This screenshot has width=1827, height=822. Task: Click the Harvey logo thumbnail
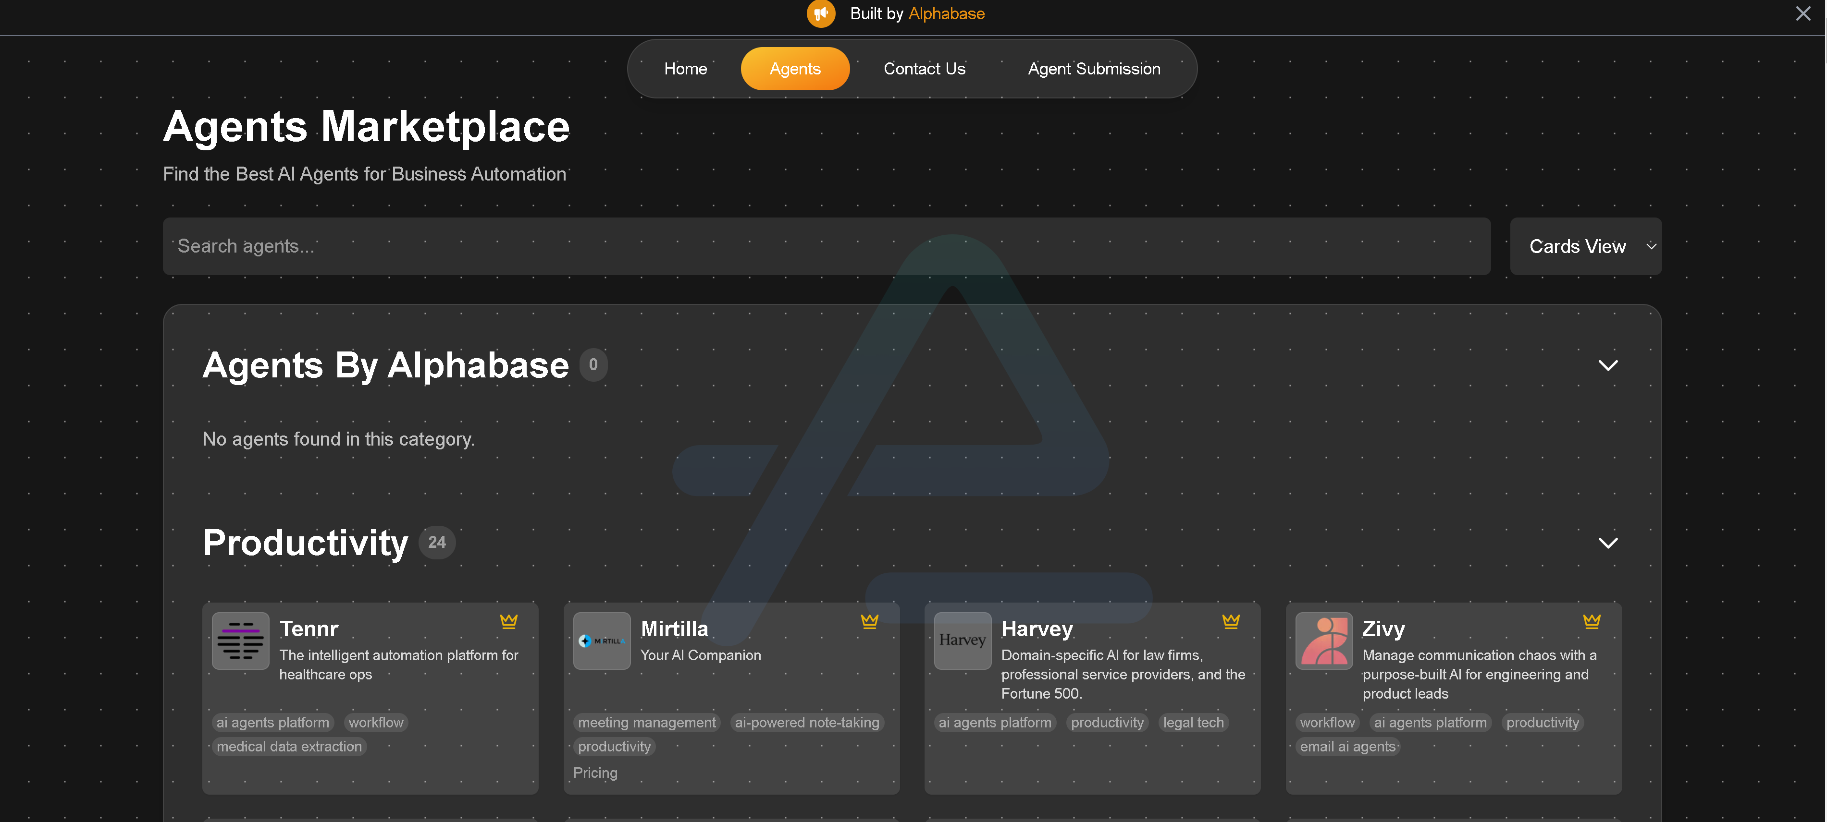pos(963,641)
